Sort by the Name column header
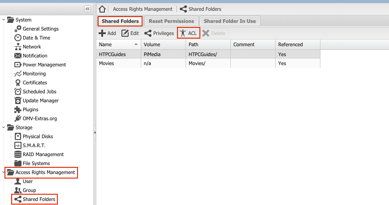This screenshot has height=205, width=389. (117, 44)
